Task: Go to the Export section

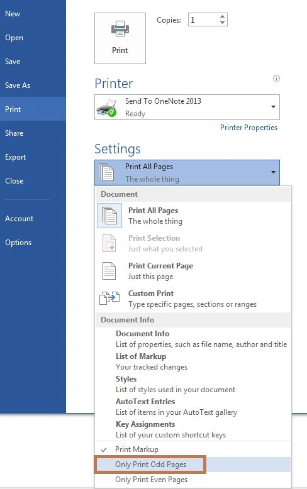Action: tap(15, 157)
